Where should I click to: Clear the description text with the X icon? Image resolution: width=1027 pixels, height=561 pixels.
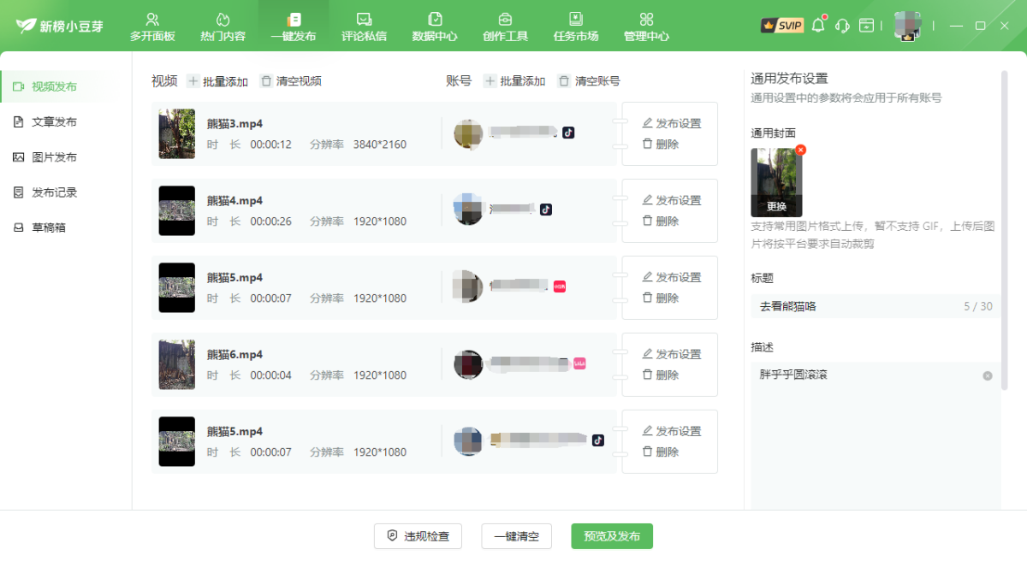(x=987, y=375)
